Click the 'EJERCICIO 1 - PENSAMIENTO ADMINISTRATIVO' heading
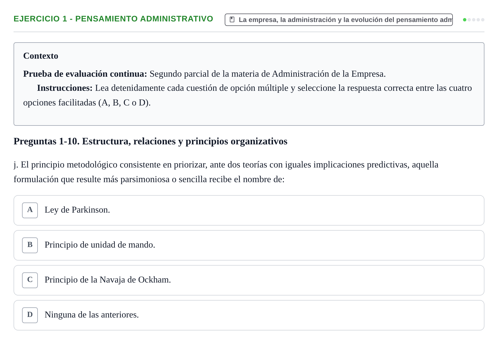The image size is (498, 344). click(x=113, y=19)
